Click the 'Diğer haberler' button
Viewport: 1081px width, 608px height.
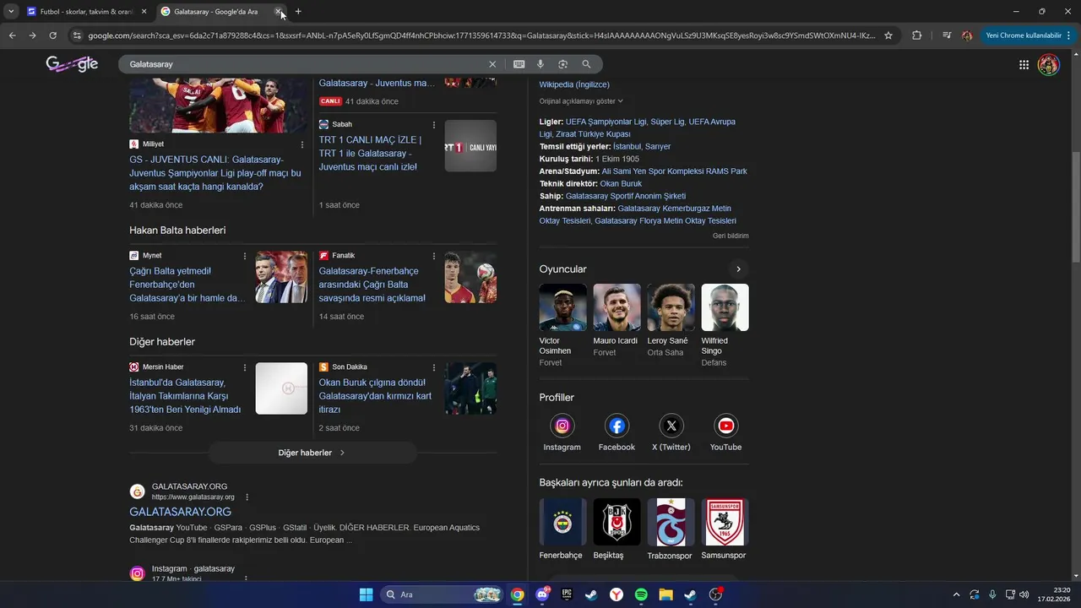pyautogui.click(x=312, y=453)
